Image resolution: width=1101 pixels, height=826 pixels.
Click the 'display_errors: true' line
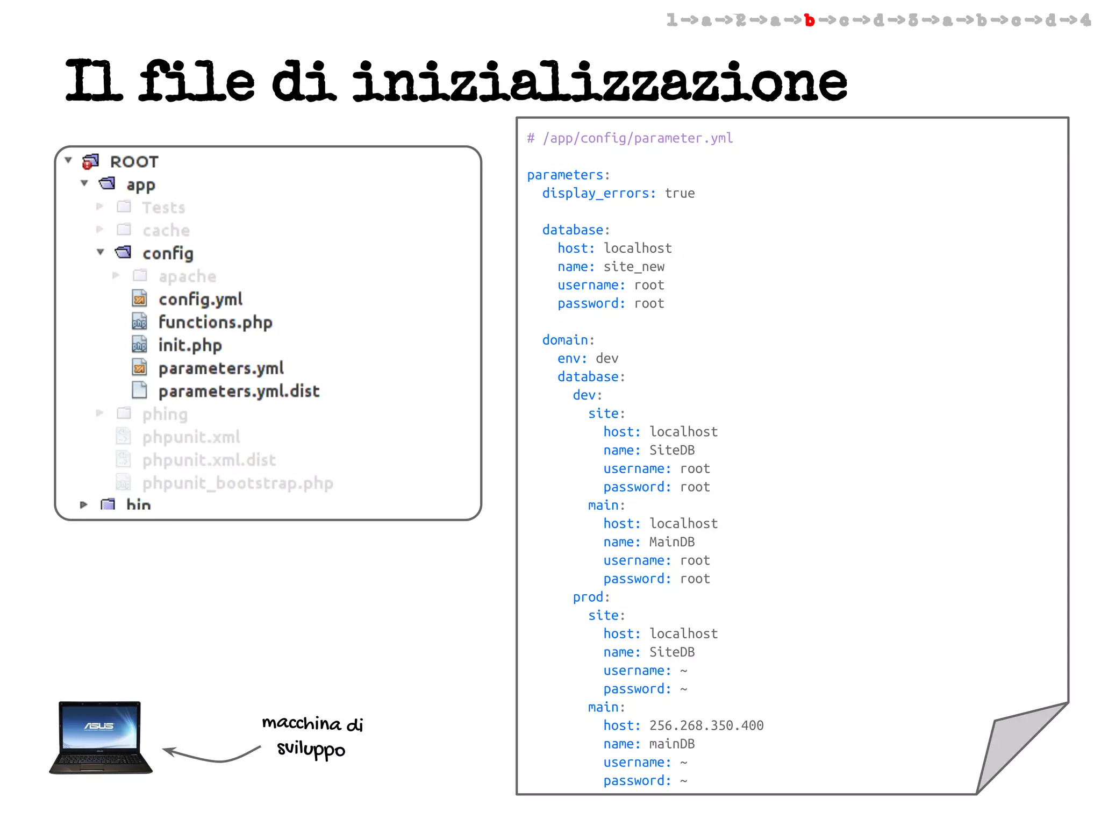(618, 193)
